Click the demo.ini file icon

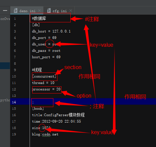tap(16, 10)
